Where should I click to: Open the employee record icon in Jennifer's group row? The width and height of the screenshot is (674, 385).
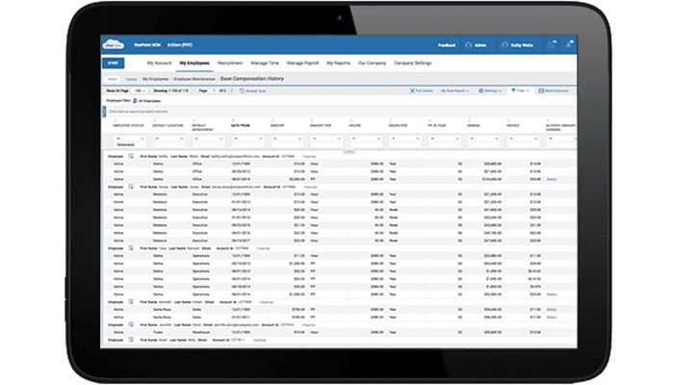[131, 325]
